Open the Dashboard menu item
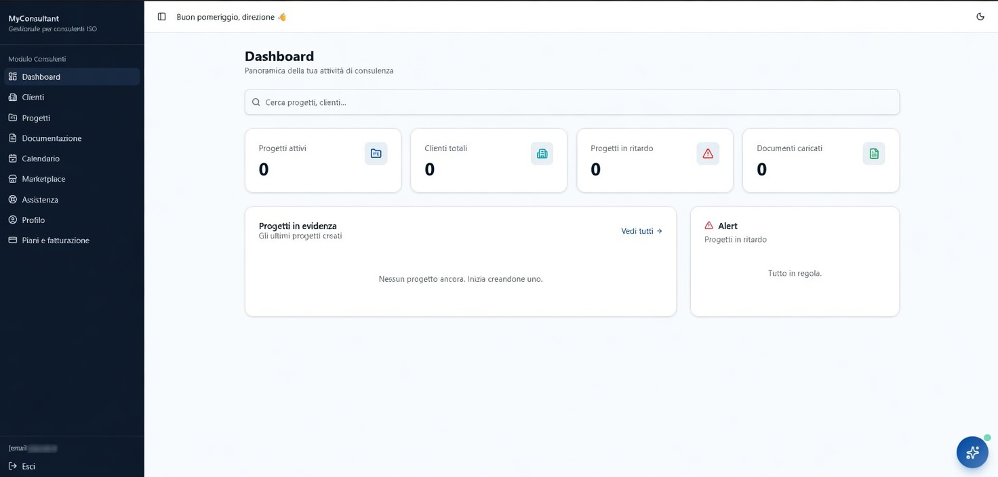The image size is (998, 477). [72, 77]
